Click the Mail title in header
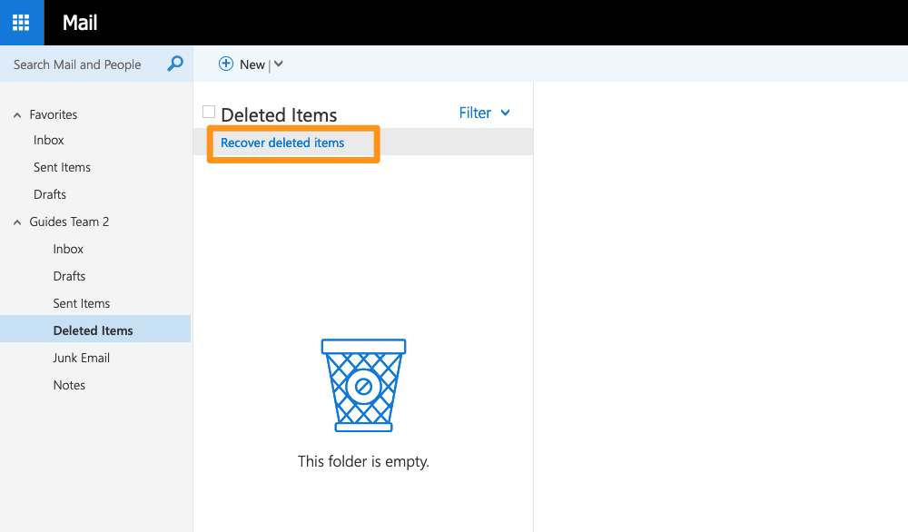 pos(80,23)
